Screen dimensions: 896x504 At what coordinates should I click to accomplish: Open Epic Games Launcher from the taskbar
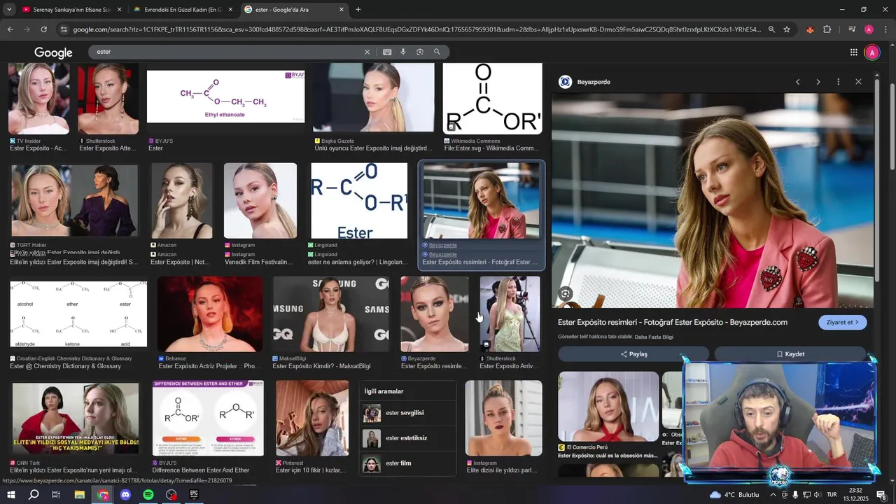[194, 495]
